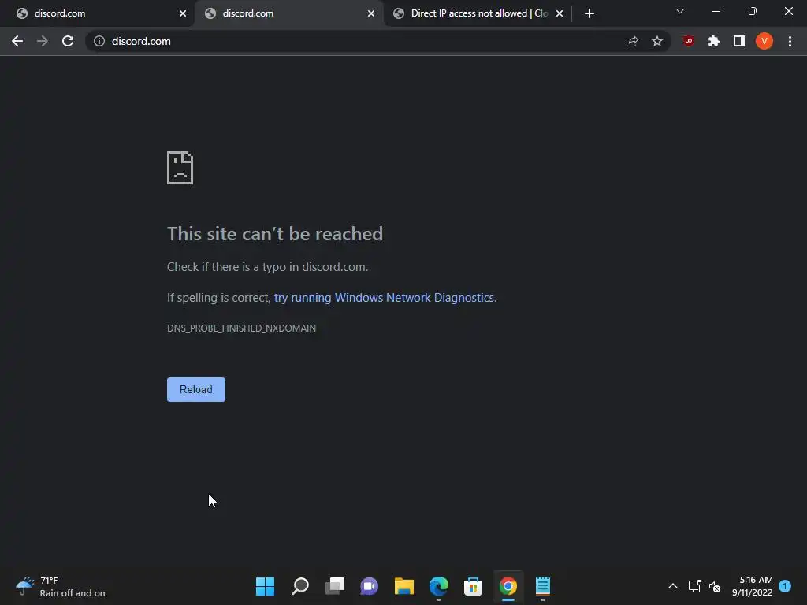Click the browser back arrow
Viewport: 807px width, 605px height.
17,41
